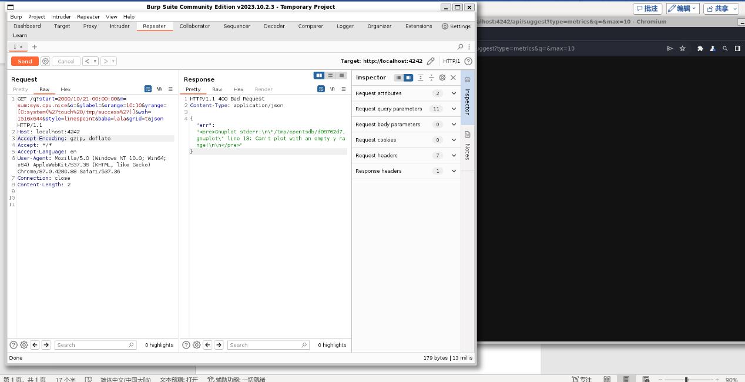Open the history back dropdown arrow
This screenshot has height=382, width=745.
pyautogui.click(x=95, y=61)
